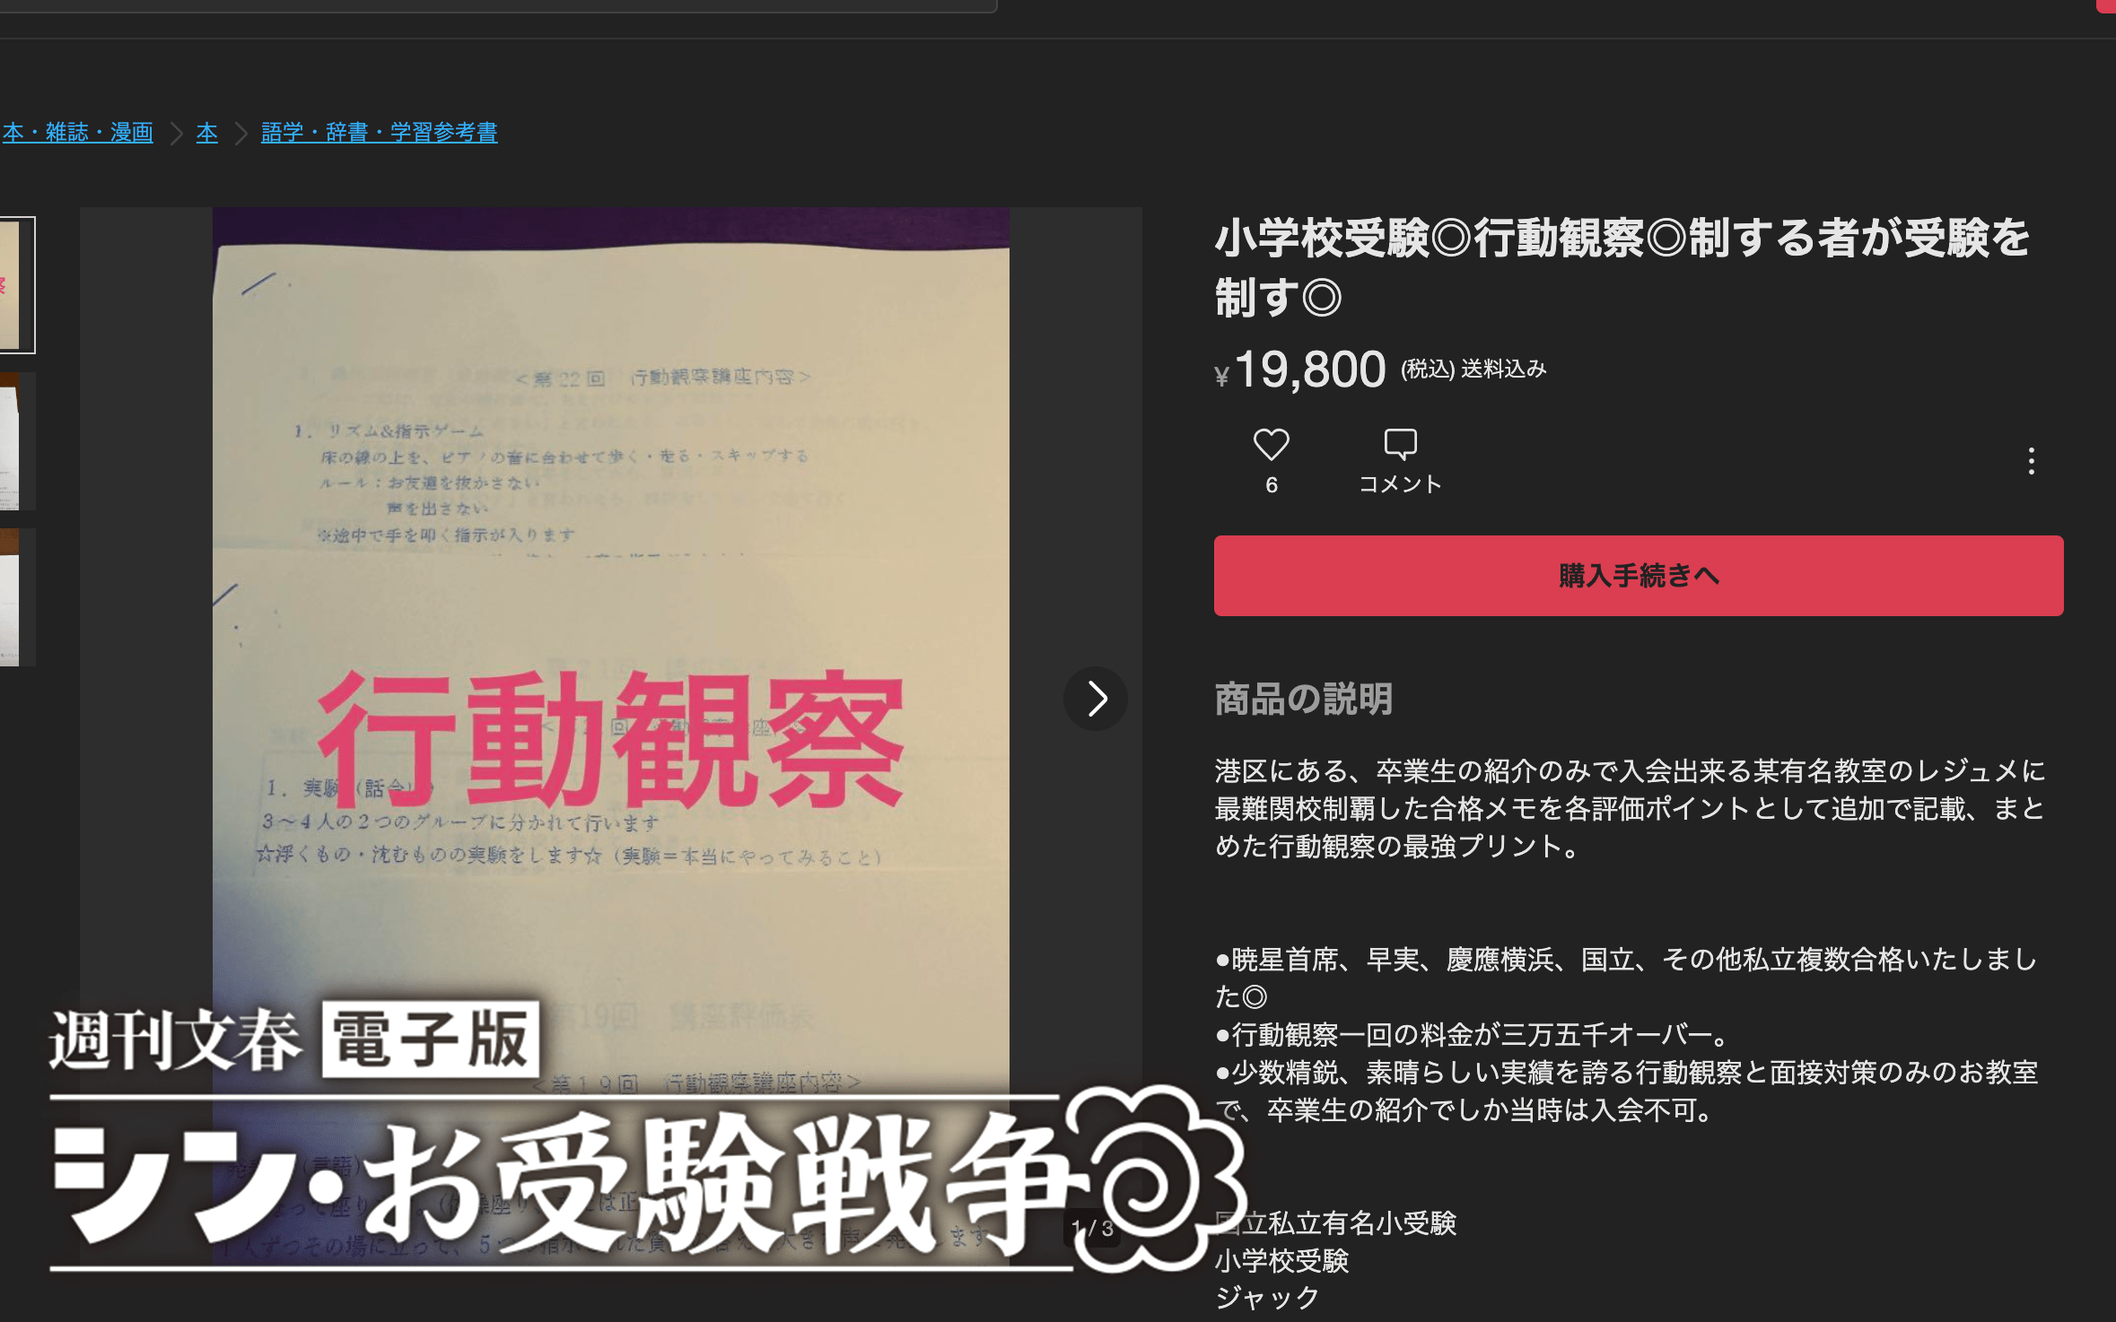Click the like count number 6

point(1271,485)
